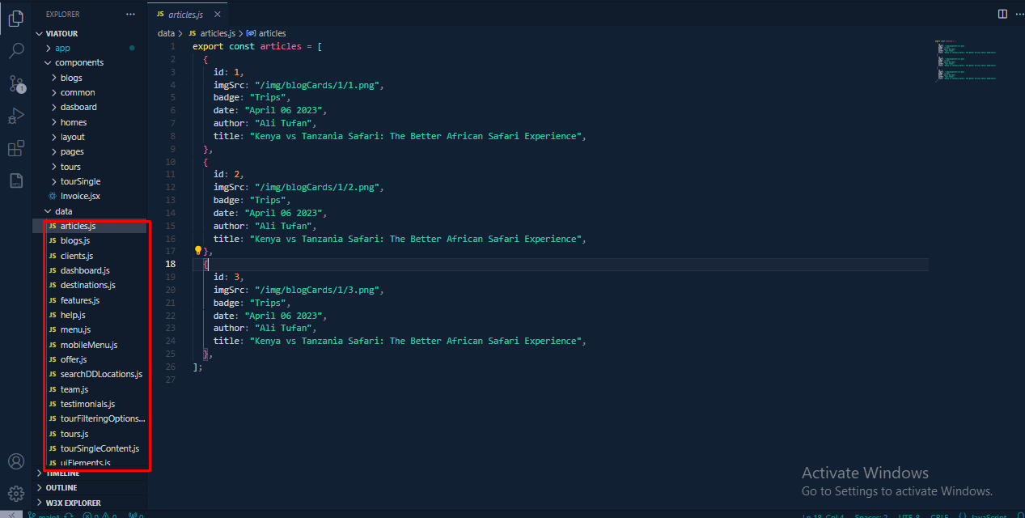Collapse the data folder

63,211
